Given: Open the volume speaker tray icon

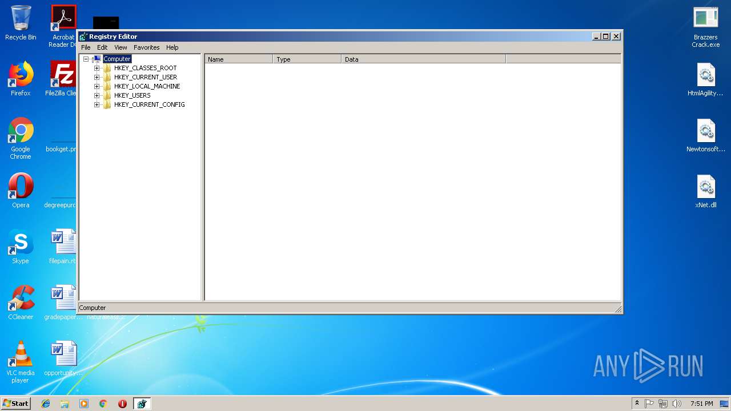Looking at the screenshot, I should click(677, 404).
